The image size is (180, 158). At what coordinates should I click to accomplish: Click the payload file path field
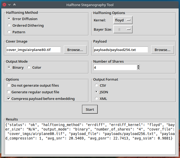point(120,50)
